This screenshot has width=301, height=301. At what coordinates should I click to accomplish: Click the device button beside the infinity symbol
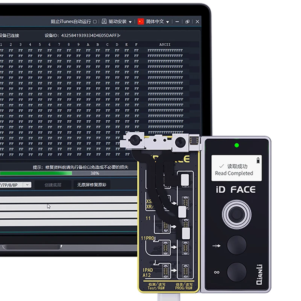pyautogui.click(x=237, y=272)
